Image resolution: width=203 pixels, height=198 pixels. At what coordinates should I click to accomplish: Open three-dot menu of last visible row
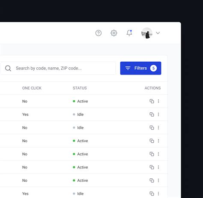(158, 194)
